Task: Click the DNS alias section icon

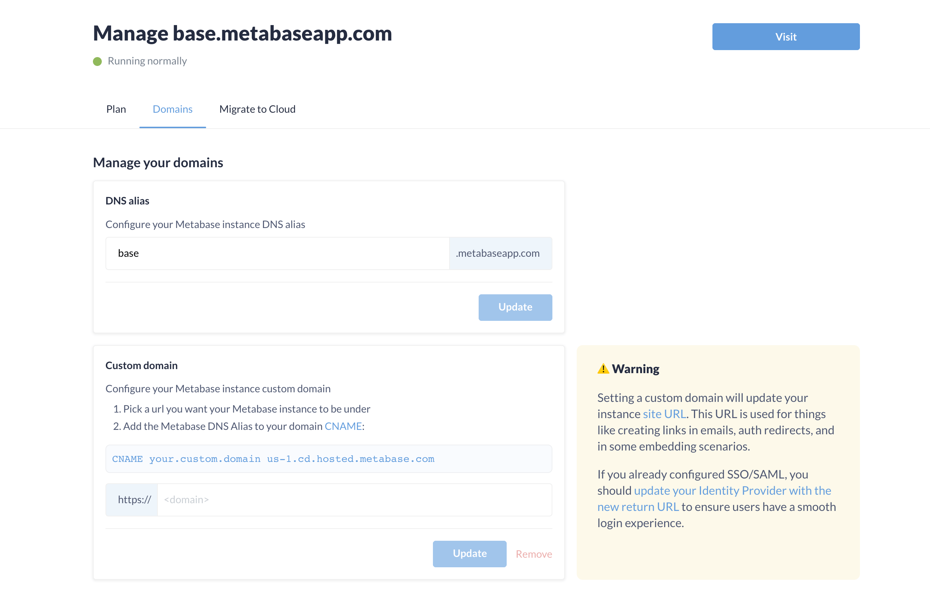Action: (127, 200)
